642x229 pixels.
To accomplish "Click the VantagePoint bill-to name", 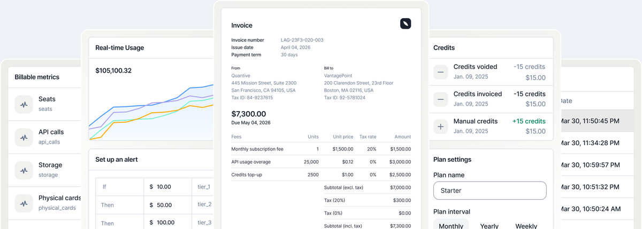I will [x=339, y=76].
